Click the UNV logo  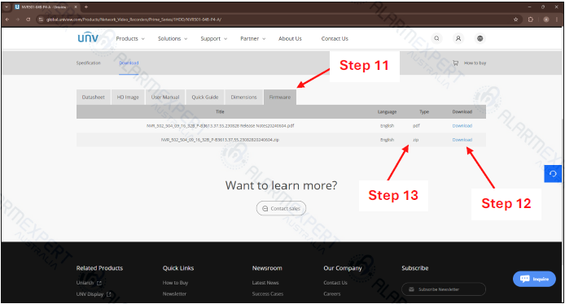(x=88, y=37)
